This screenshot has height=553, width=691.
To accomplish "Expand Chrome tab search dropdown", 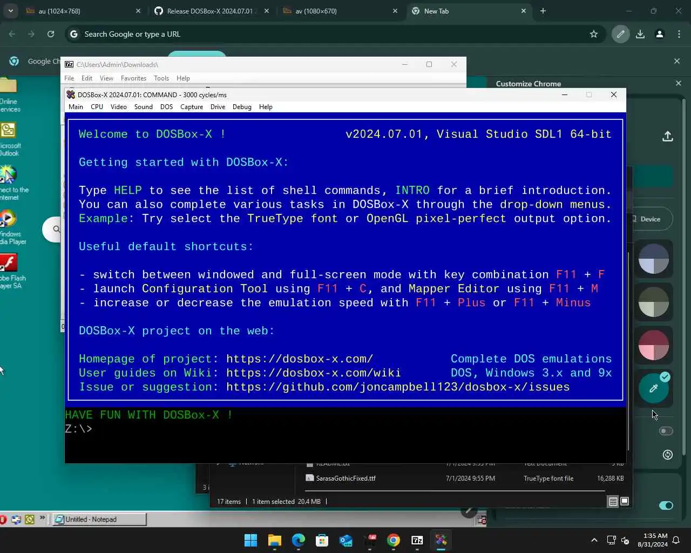I will 10,11.
